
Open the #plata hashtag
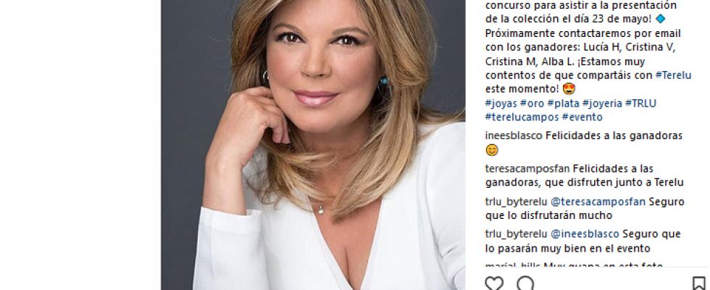(564, 103)
